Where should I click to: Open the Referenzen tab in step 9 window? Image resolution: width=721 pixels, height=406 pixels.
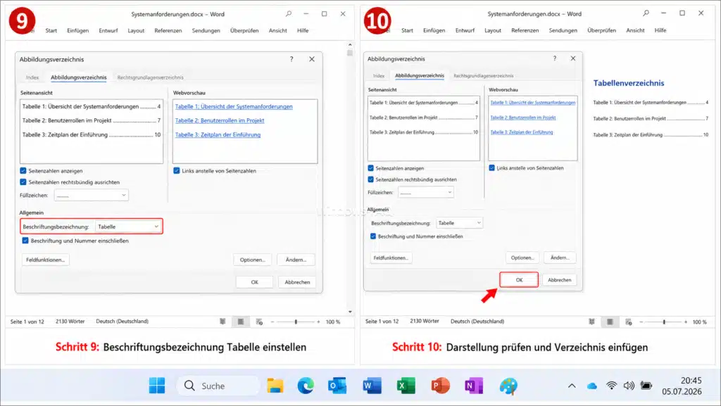[168, 30]
